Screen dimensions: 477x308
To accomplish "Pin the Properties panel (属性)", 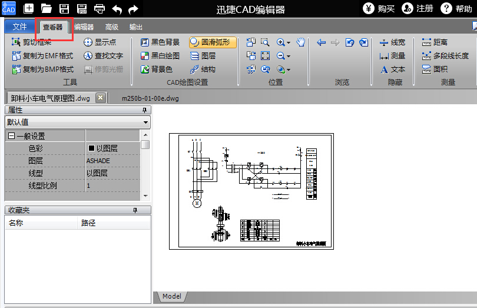I will click(x=144, y=110).
